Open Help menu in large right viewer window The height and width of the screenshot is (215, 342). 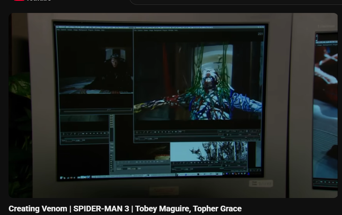tap(176, 30)
